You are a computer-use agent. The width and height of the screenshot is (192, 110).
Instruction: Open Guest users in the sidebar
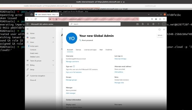pyautogui.click(x=34, y=53)
